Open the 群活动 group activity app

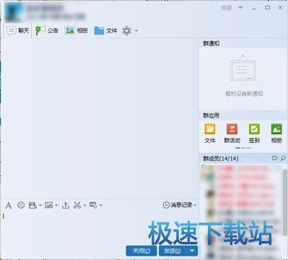point(232,133)
